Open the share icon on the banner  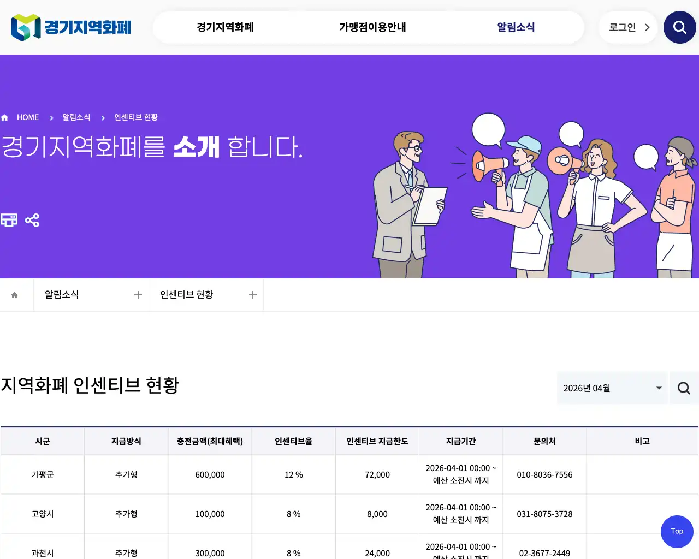[x=33, y=220]
